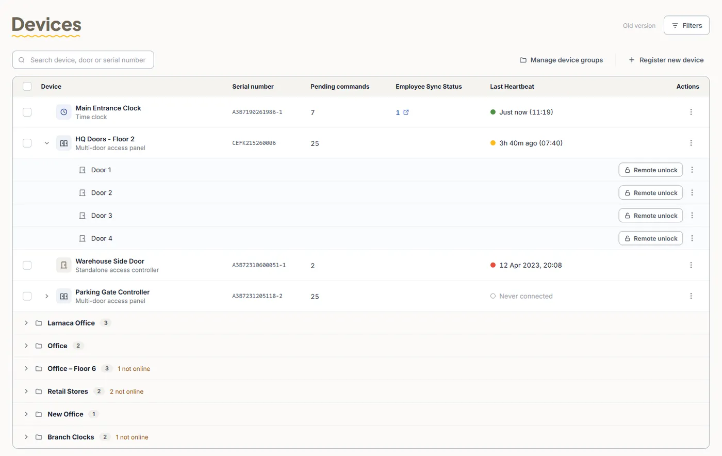Toggle the select-all devices checkbox
The width and height of the screenshot is (722, 456).
pyautogui.click(x=27, y=86)
